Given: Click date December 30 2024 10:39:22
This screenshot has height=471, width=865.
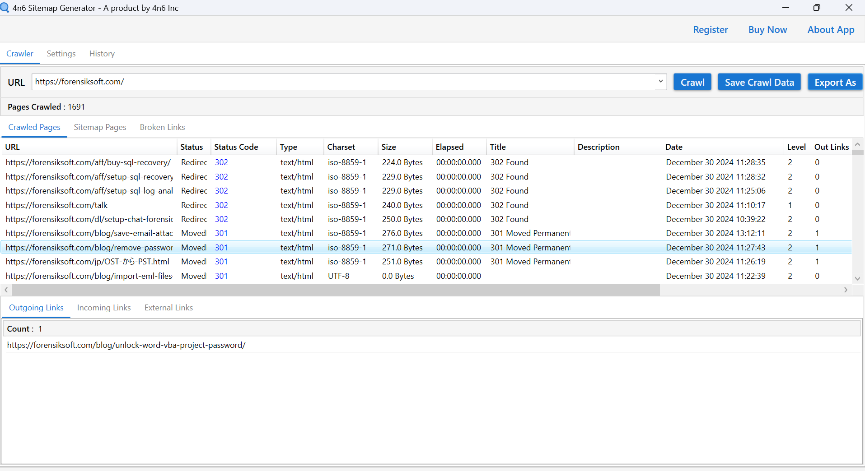Looking at the screenshot, I should pyautogui.click(x=715, y=219).
